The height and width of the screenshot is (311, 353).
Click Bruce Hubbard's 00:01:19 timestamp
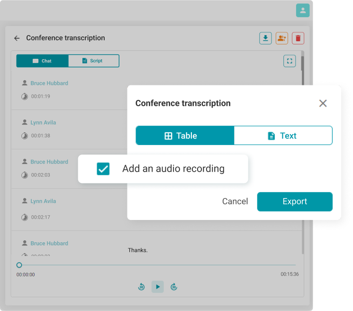pyautogui.click(x=40, y=96)
